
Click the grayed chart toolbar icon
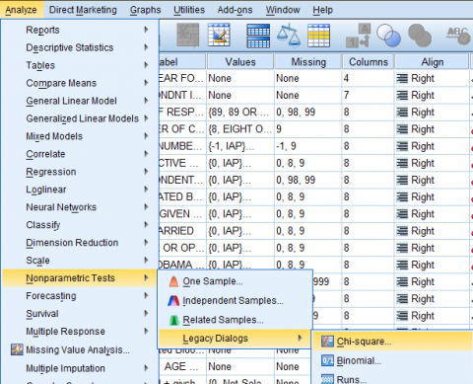188,35
